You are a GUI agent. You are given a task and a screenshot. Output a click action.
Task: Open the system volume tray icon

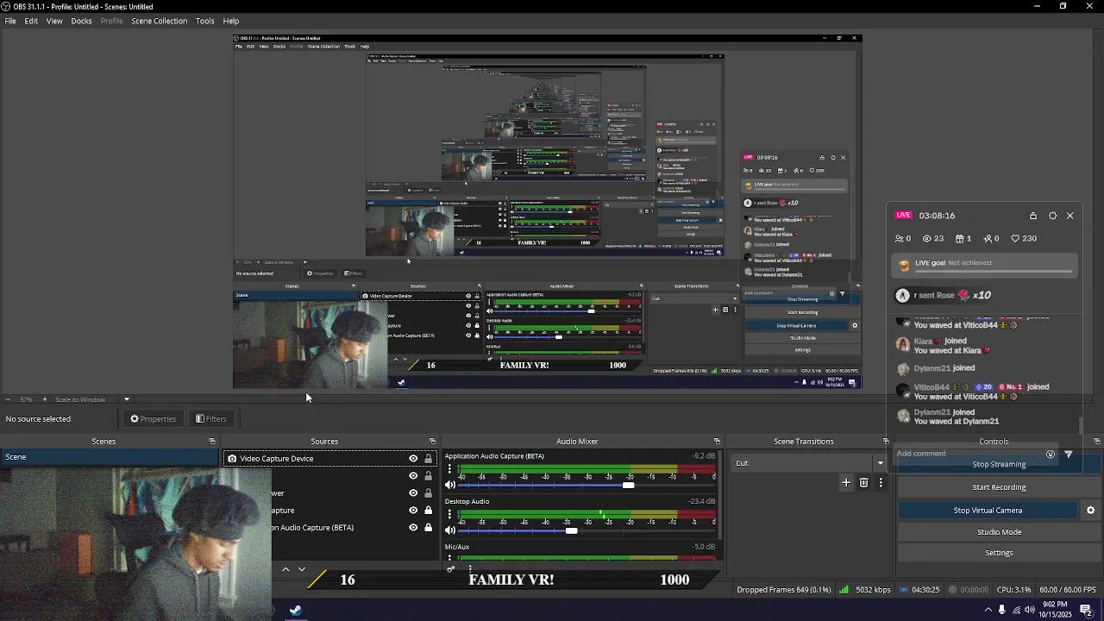tap(1030, 610)
